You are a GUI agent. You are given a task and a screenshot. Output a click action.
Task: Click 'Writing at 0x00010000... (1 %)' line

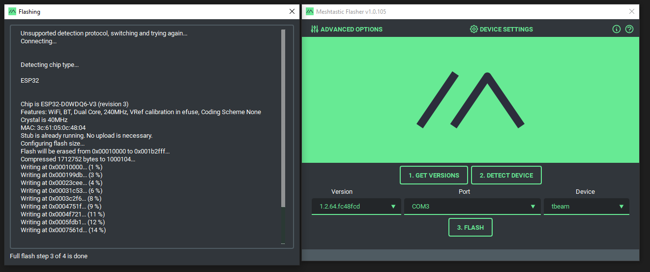[61, 167]
